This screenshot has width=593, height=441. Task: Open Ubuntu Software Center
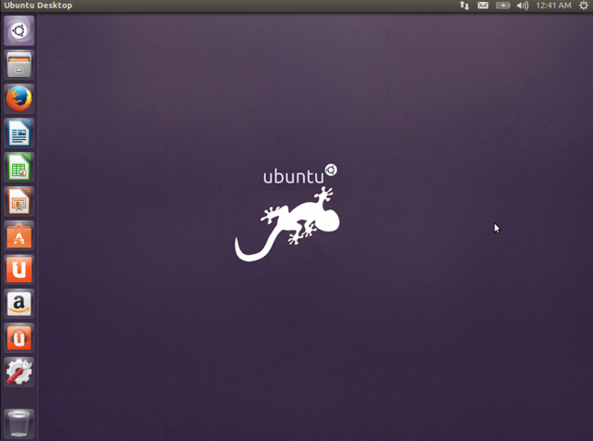(19, 235)
